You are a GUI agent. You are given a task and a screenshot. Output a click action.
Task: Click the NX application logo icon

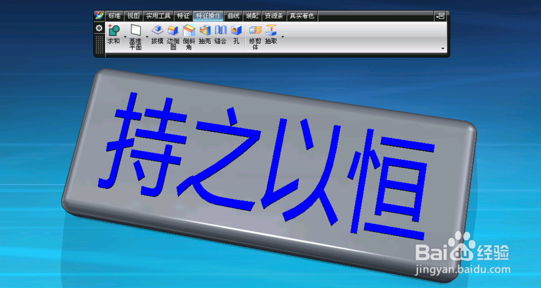point(99,16)
